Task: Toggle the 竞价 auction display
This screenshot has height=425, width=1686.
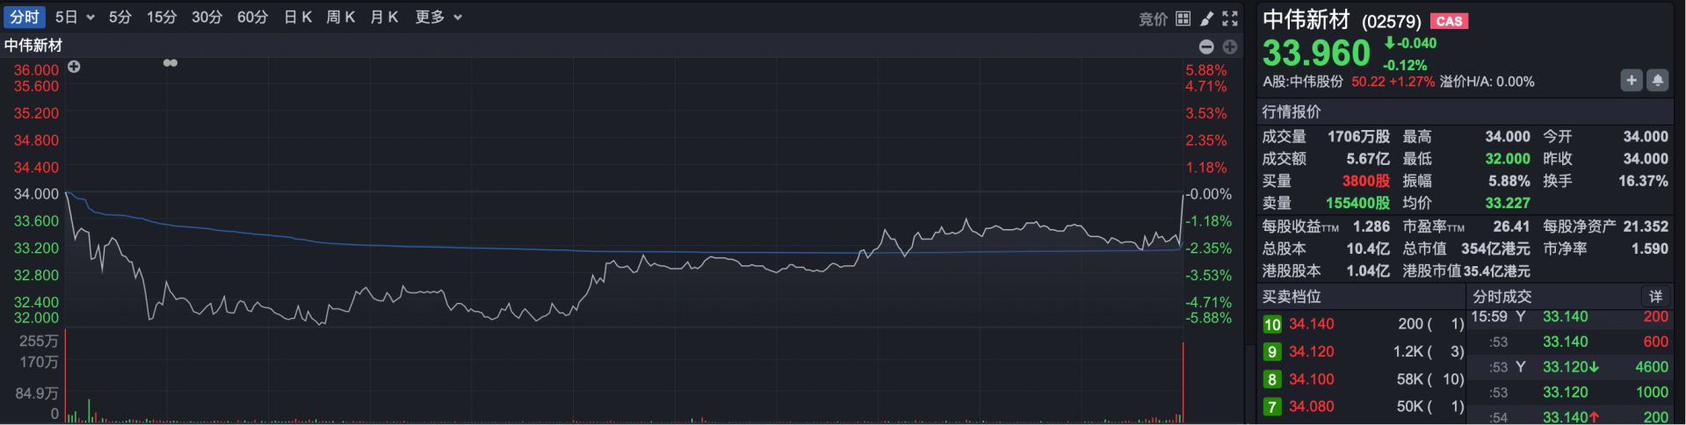Action: (1153, 18)
